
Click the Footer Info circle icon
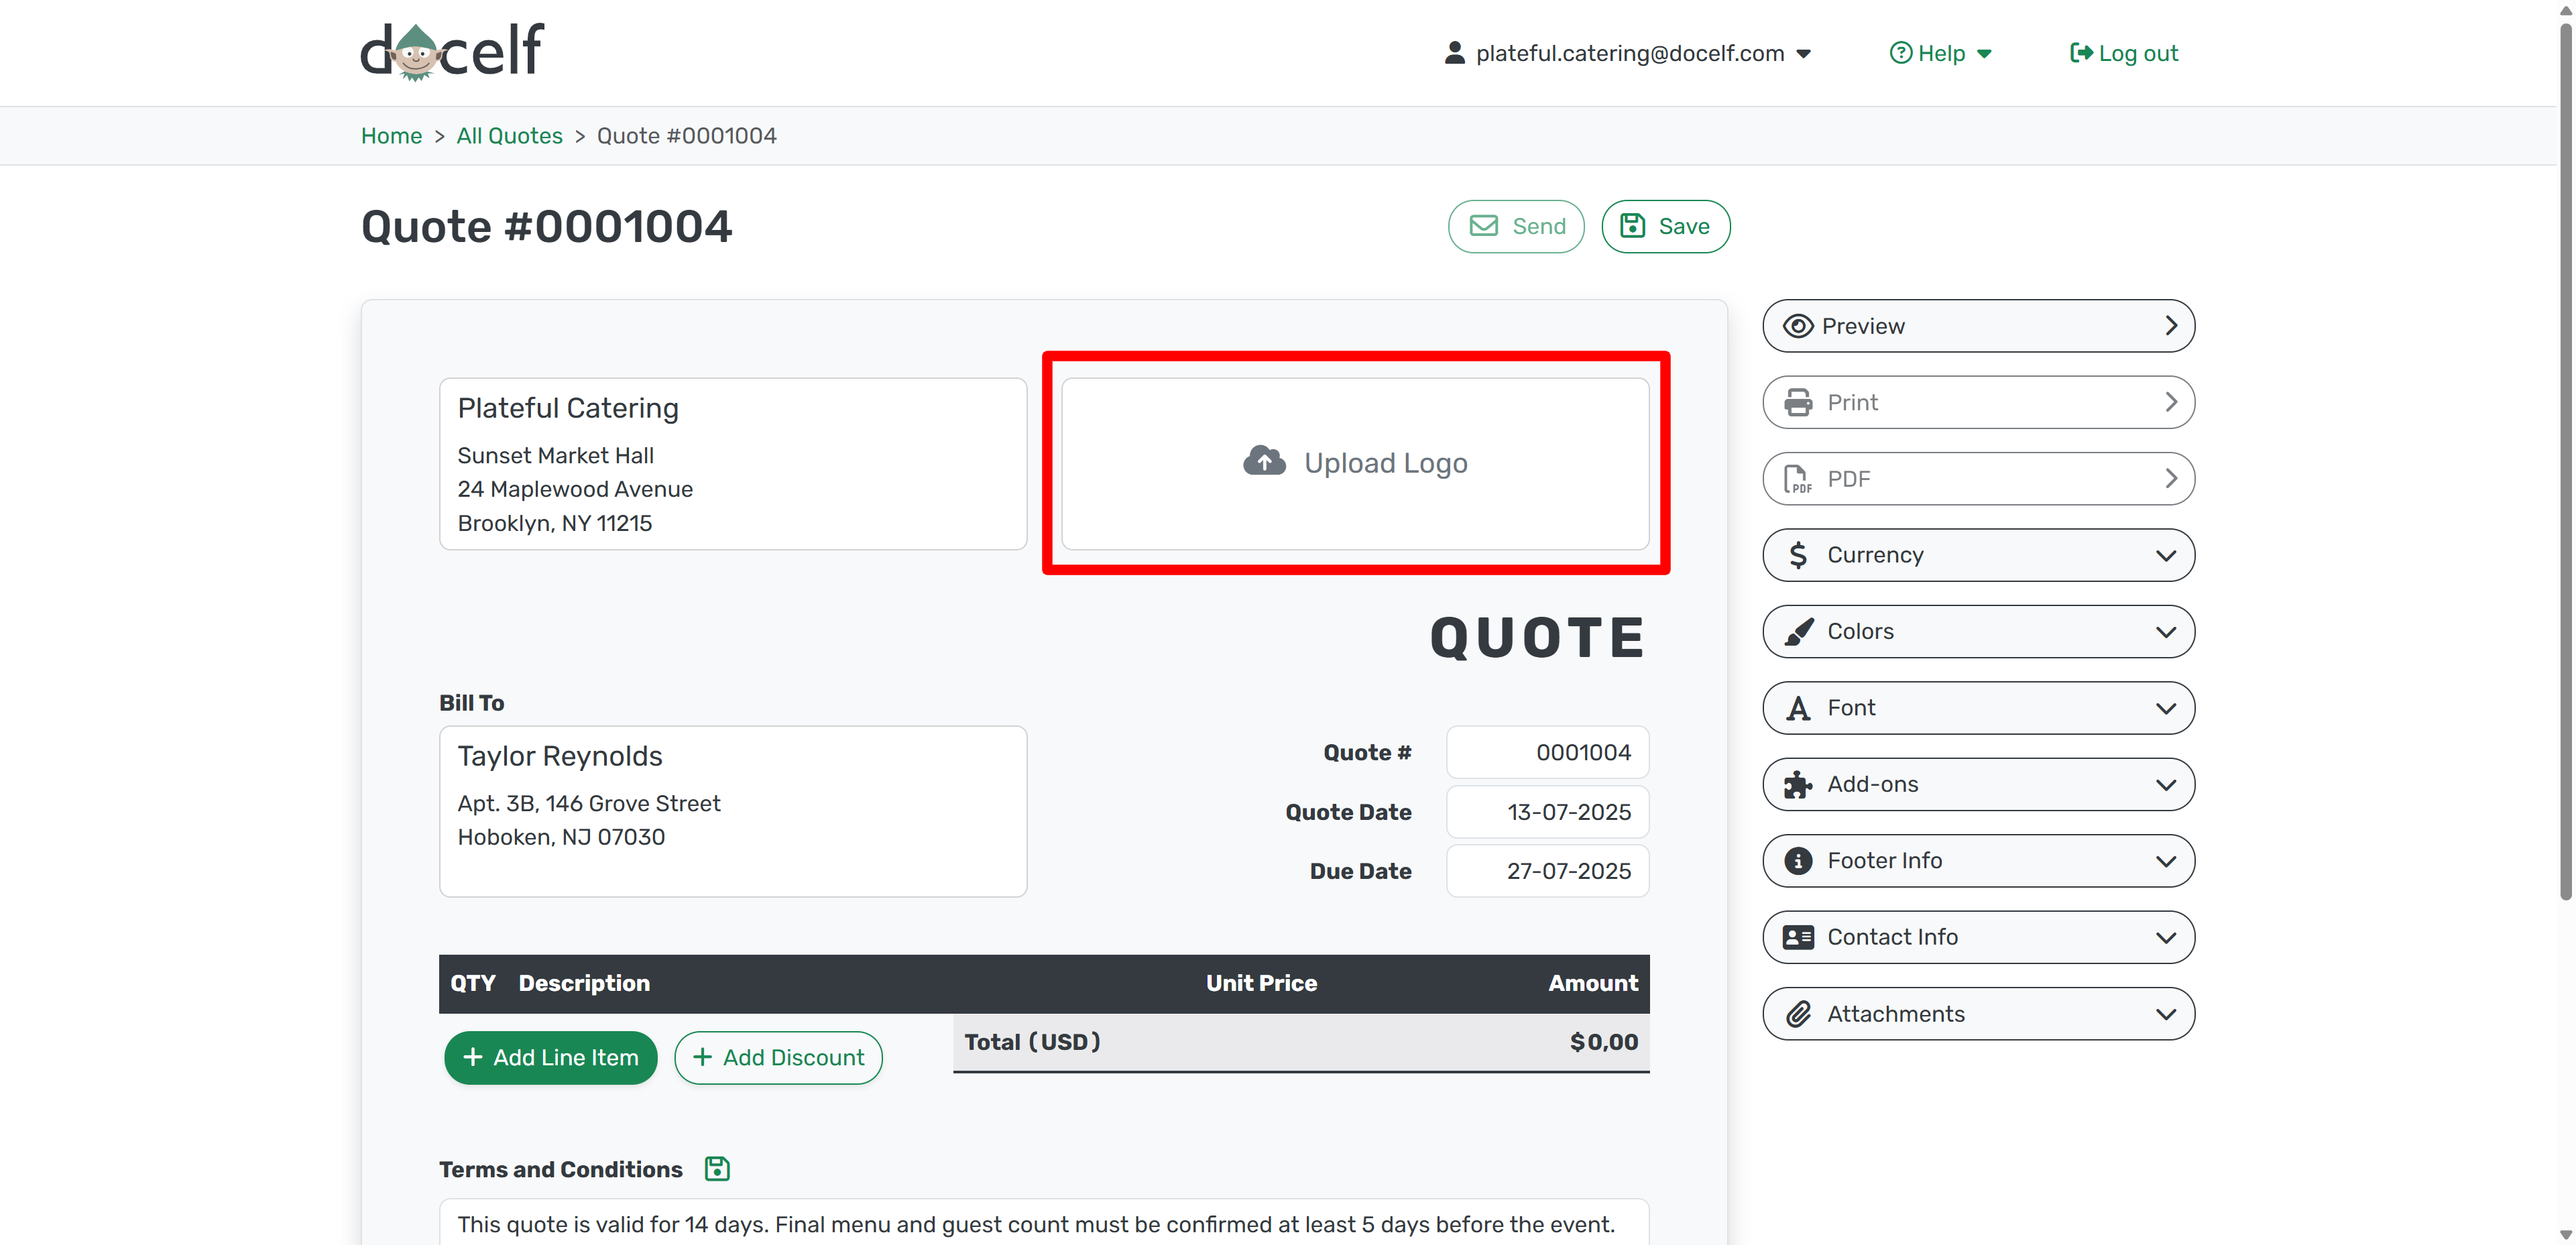(x=1797, y=861)
